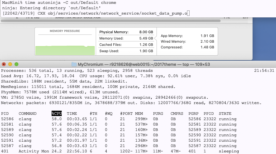Click the Wired Memory entry
The image size is (276, 154).
[x=187, y=41]
